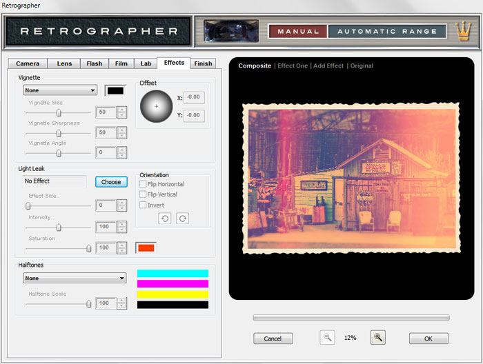Click the zoom out magnifier icon

tap(327, 338)
